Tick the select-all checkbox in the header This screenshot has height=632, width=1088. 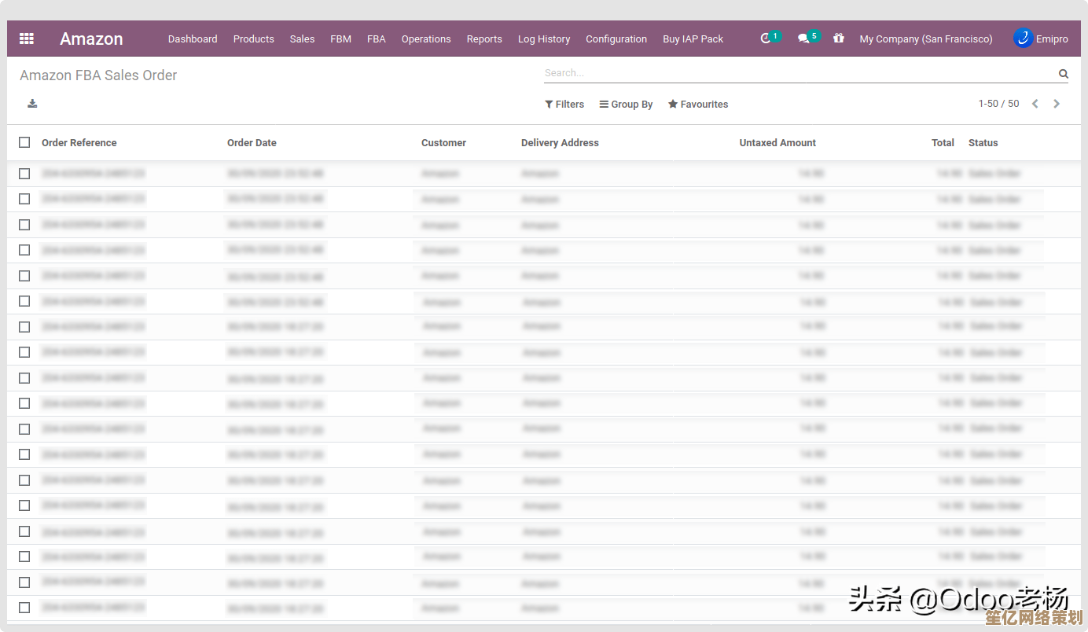pyautogui.click(x=24, y=142)
